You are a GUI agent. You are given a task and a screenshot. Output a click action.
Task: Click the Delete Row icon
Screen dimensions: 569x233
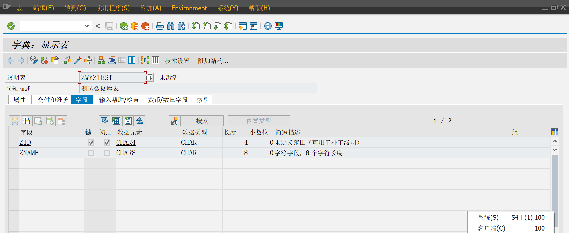coord(62,121)
